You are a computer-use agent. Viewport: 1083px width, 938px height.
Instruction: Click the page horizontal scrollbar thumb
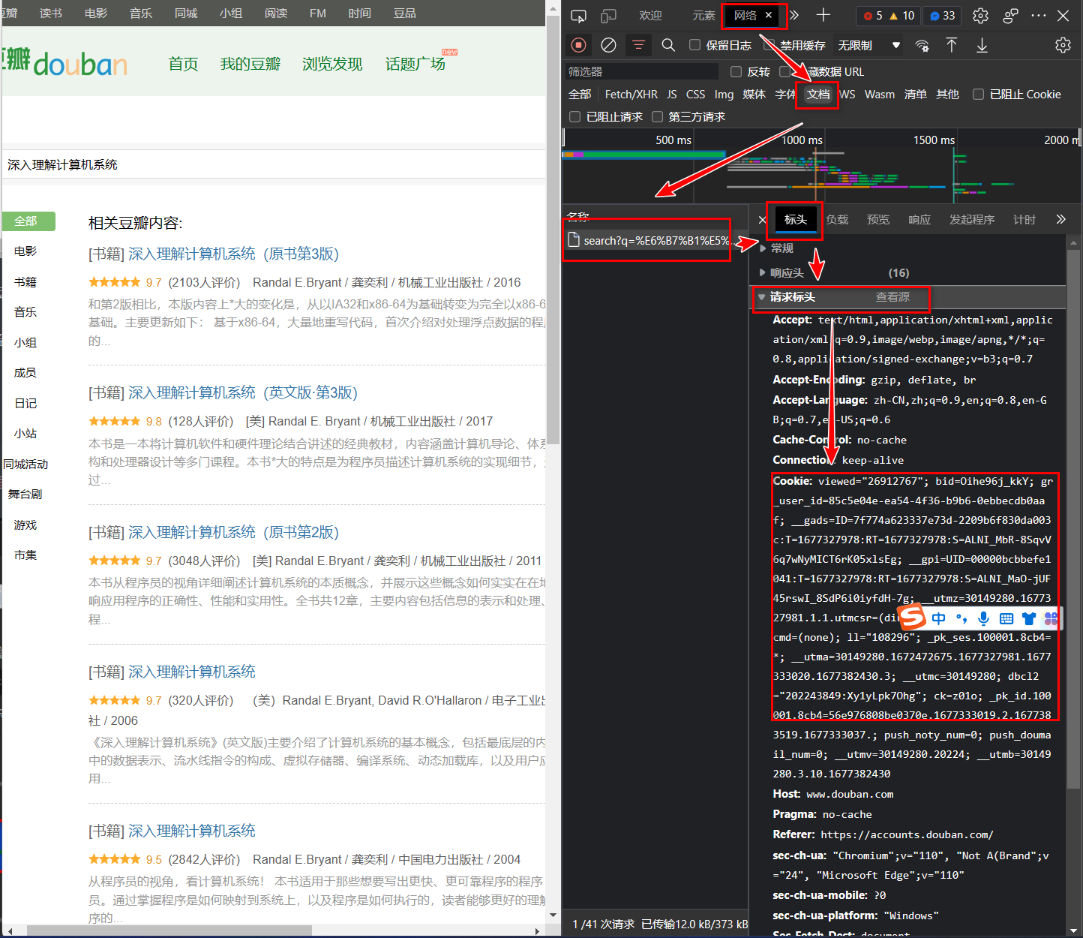tap(169, 931)
